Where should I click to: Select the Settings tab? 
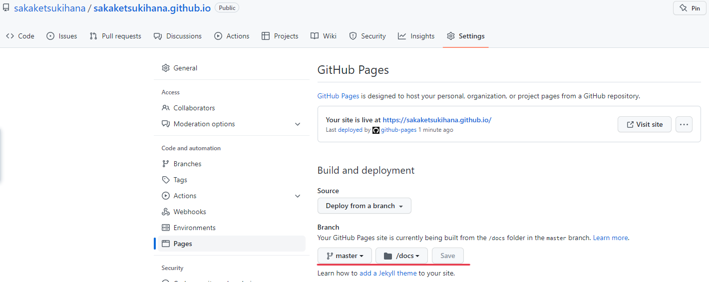[x=466, y=36]
